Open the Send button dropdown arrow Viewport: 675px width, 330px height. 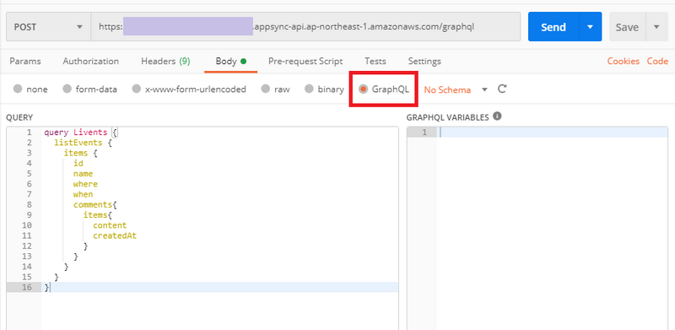pos(591,27)
